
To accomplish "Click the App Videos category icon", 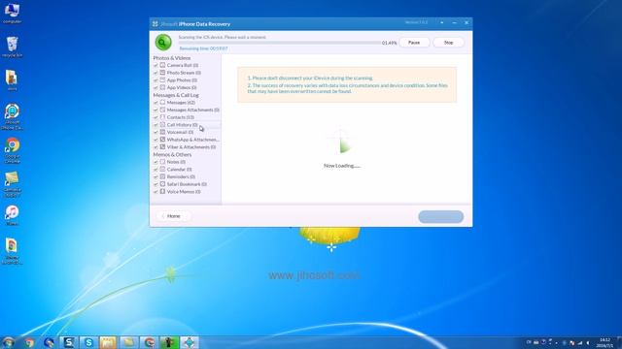I will click(162, 87).
